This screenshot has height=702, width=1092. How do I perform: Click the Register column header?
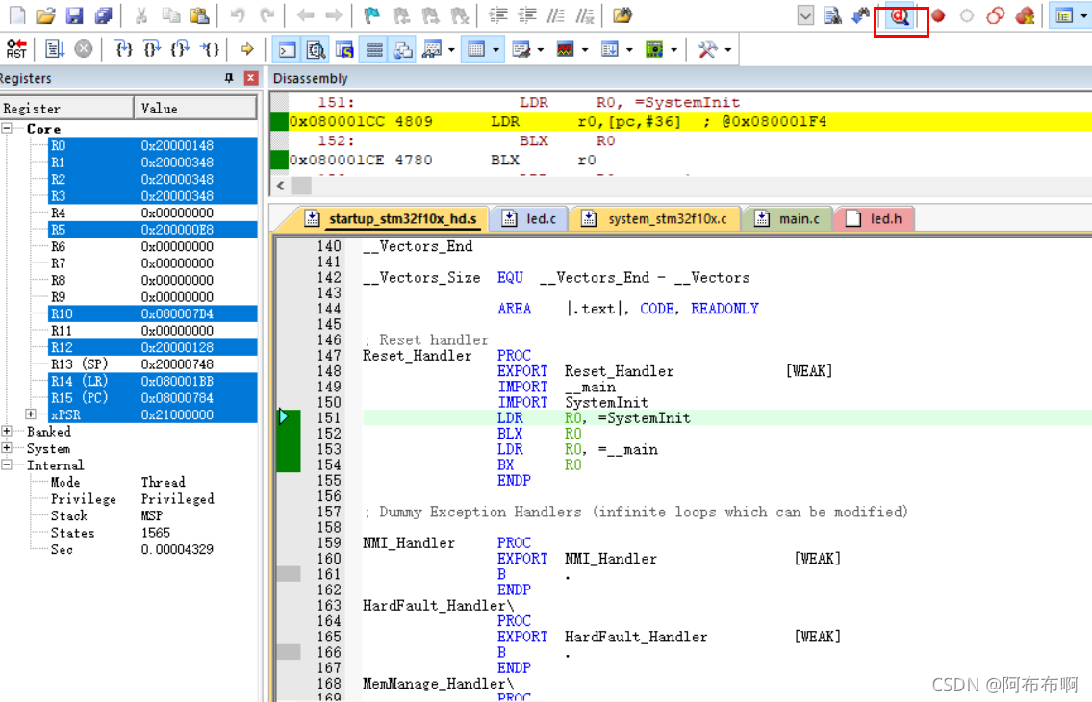pos(66,108)
